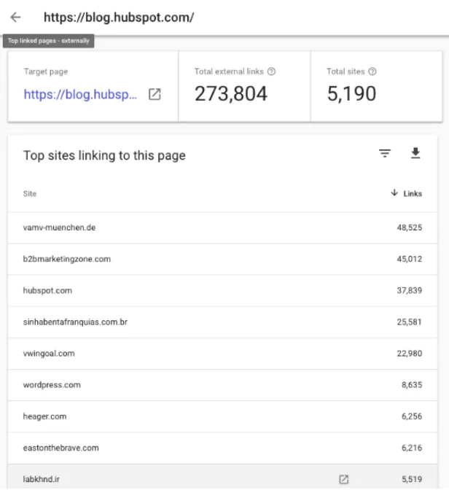Select the heager.com row
This screenshot has width=449, height=498.
click(222, 416)
